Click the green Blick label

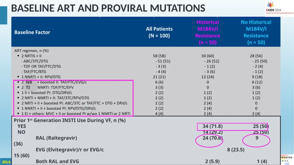[6, 162]
